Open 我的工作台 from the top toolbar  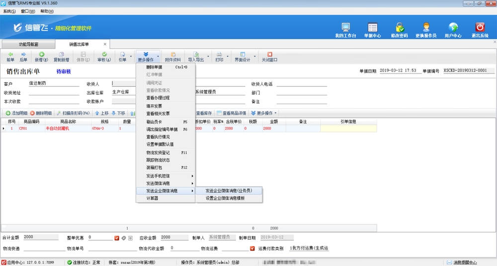tap(345, 29)
